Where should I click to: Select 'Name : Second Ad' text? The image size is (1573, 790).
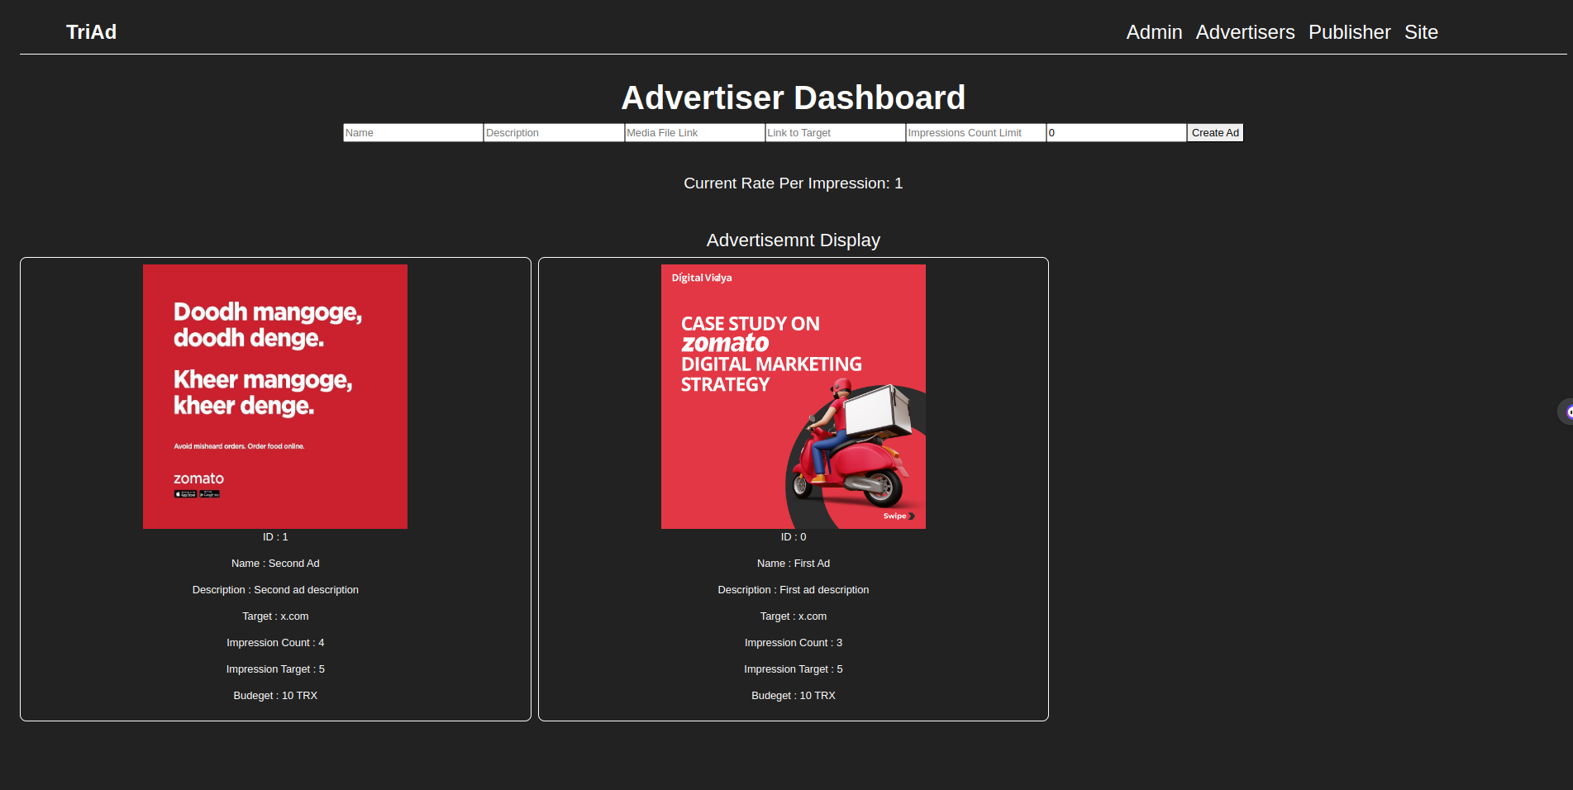pyautogui.click(x=275, y=564)
